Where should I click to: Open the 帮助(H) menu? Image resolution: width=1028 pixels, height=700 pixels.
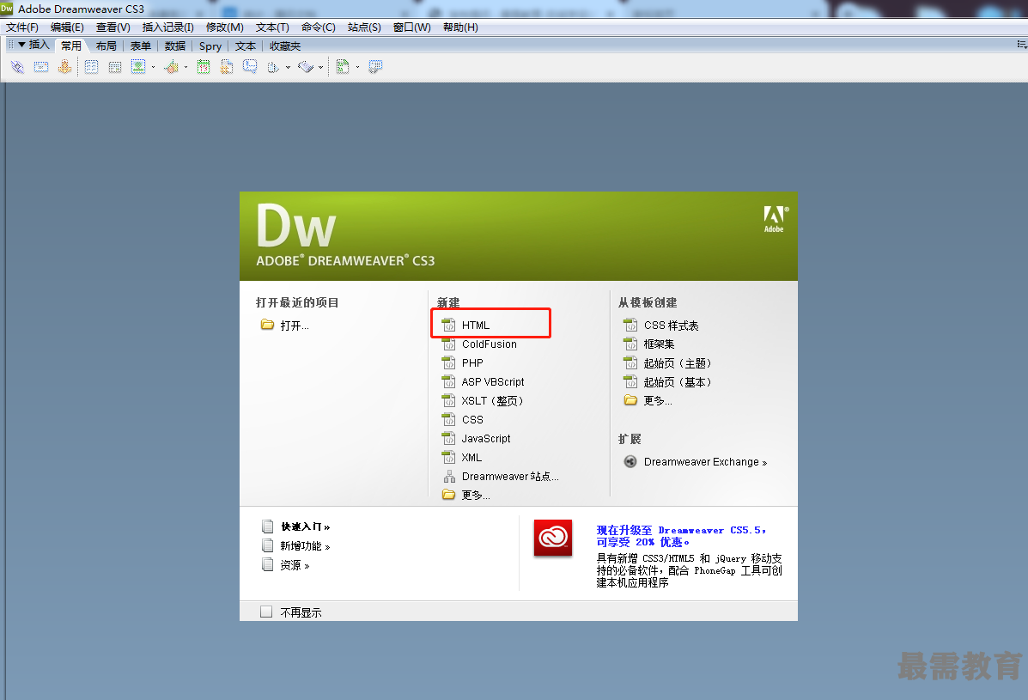[460, 27]
